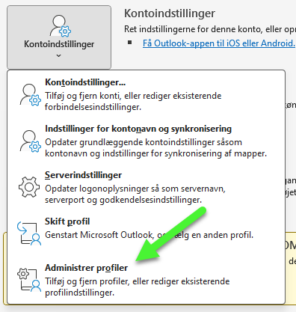Click the square bullet before the Outlook-app link
Image resolution: width=296 pixels, height=312 pixels.
129,43
